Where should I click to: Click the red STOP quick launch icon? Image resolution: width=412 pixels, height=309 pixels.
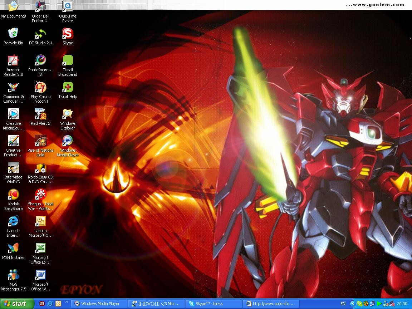(42, 304)
